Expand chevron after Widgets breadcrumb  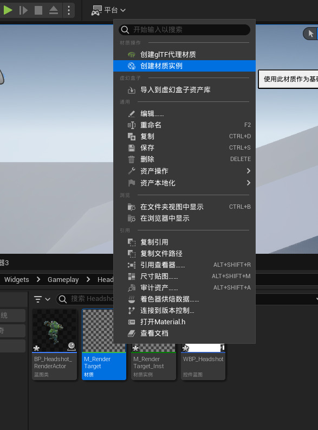coord(38,279)
